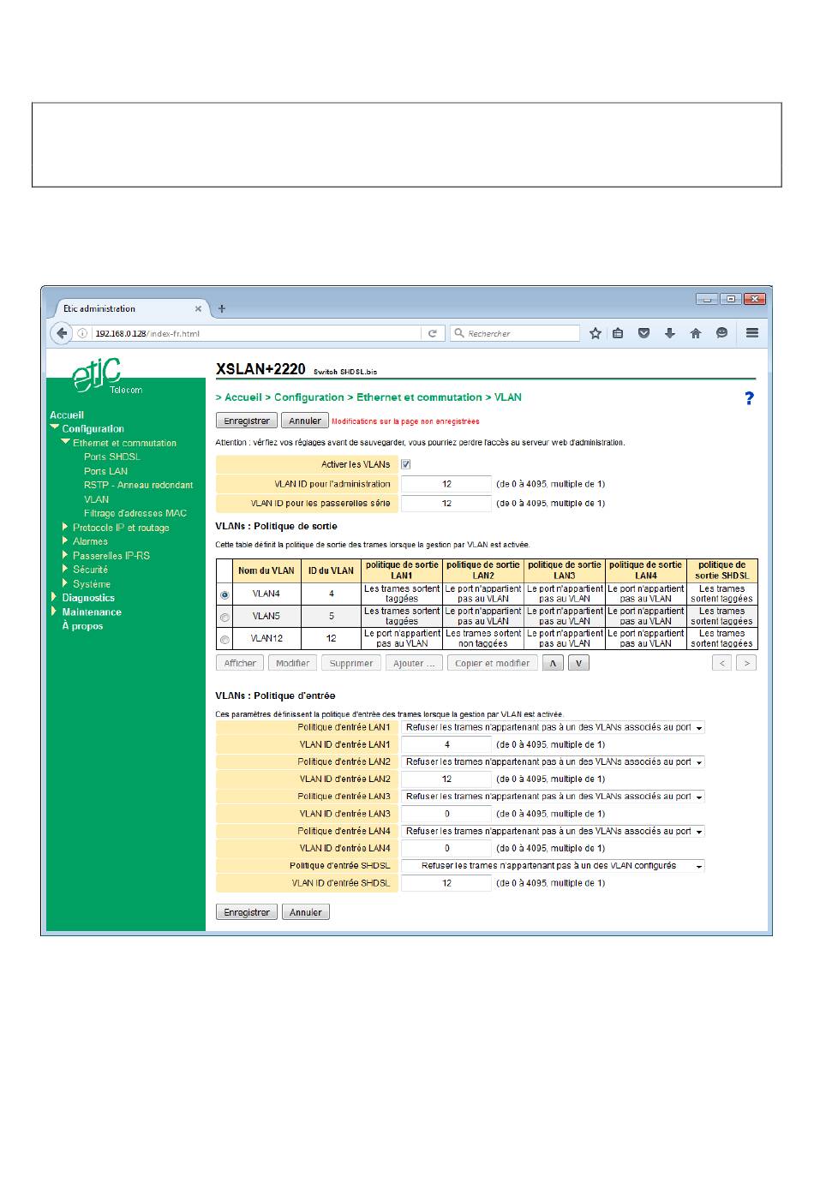The image size is (814, 1188).
Task: Click the bottom Annuler button
Action: point(305,912)
